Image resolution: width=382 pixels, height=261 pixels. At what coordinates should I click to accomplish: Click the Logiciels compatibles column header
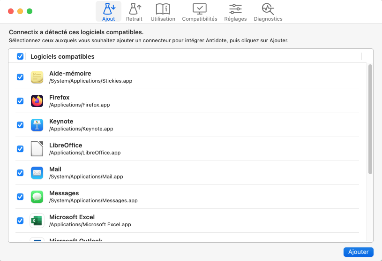point(62,57)
